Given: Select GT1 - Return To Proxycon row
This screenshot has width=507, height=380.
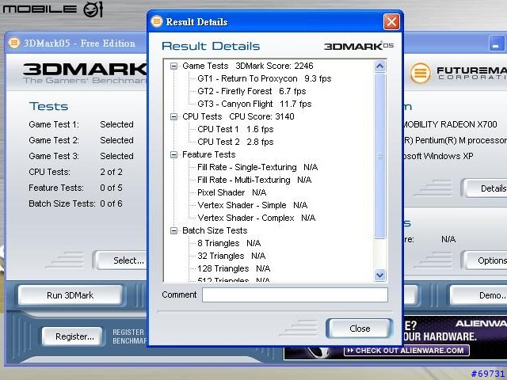Looking at the screenshot, I should pos(264,78).
